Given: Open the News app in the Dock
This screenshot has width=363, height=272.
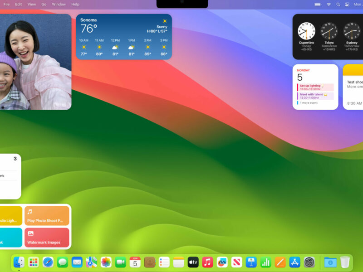Looking at the screenshot, I should 236,262.
